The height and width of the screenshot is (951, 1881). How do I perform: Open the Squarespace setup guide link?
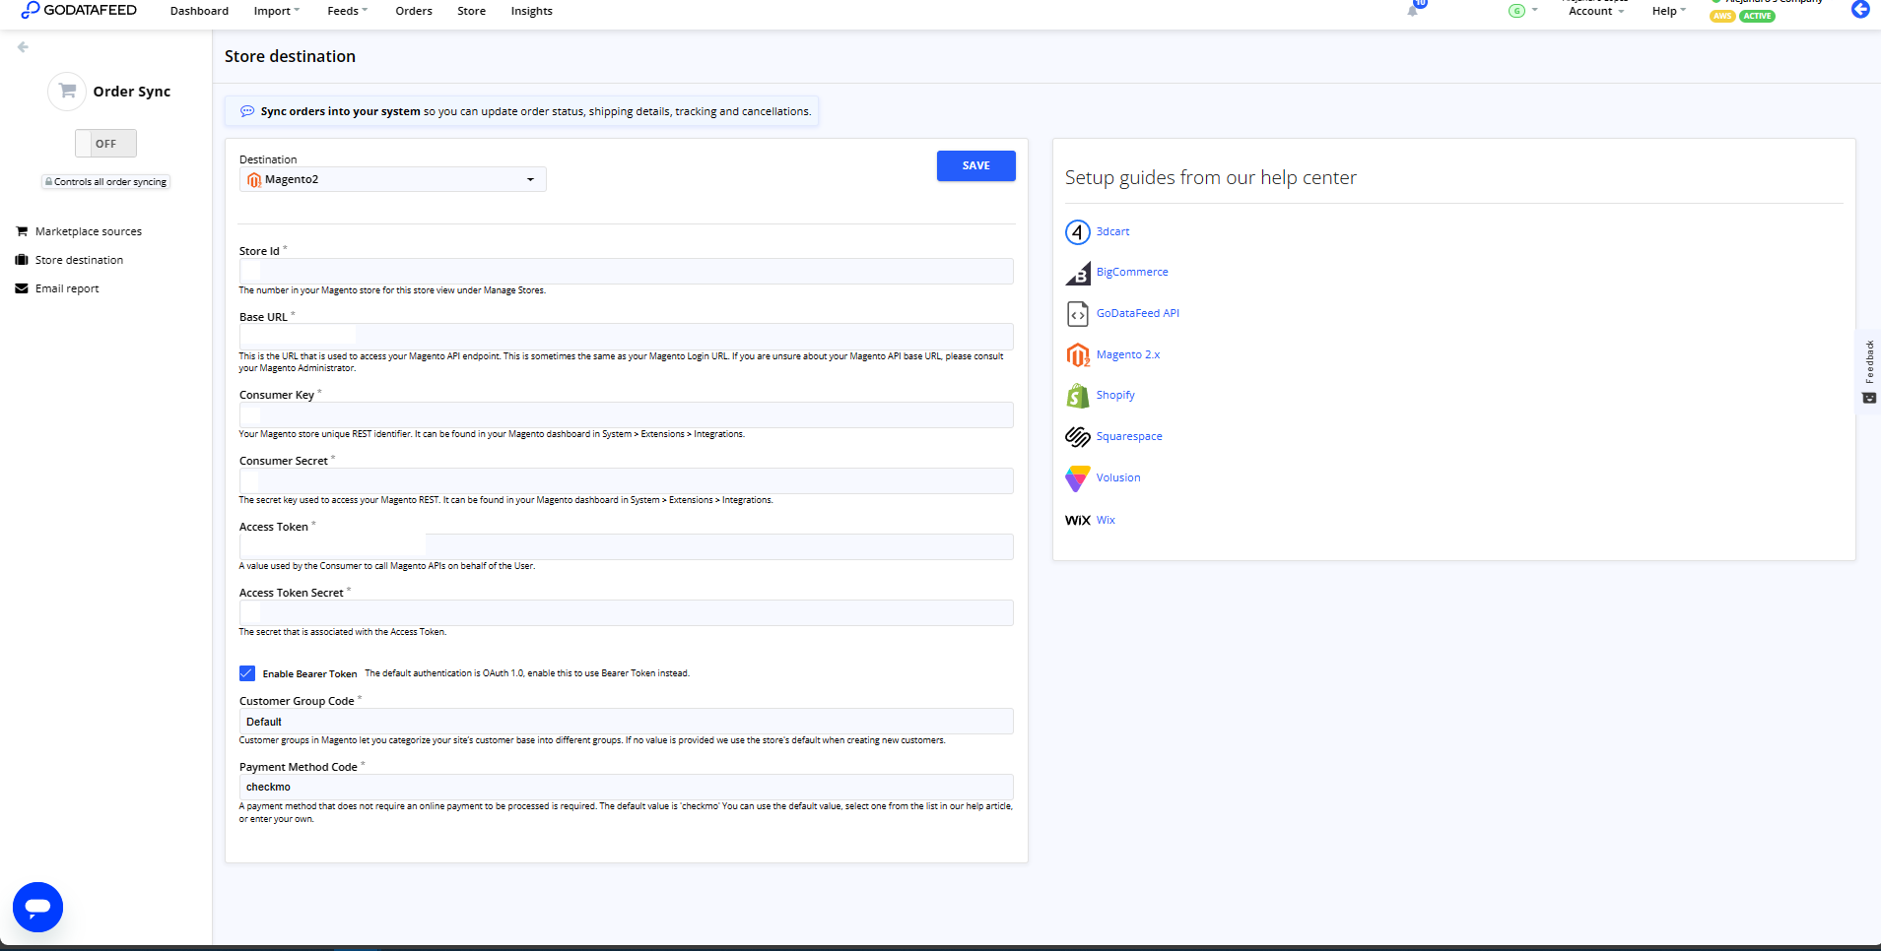pyautogui.click(x=1129, y=437)
